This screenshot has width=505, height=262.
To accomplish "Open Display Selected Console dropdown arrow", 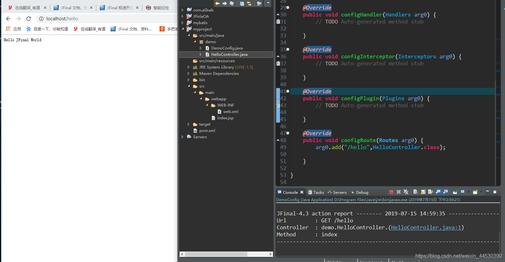I will [x=468, y=192].
